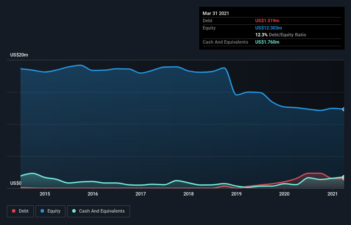Click the 2020 x-axis label
Screen dimensions: 351x225
[284, 194]
